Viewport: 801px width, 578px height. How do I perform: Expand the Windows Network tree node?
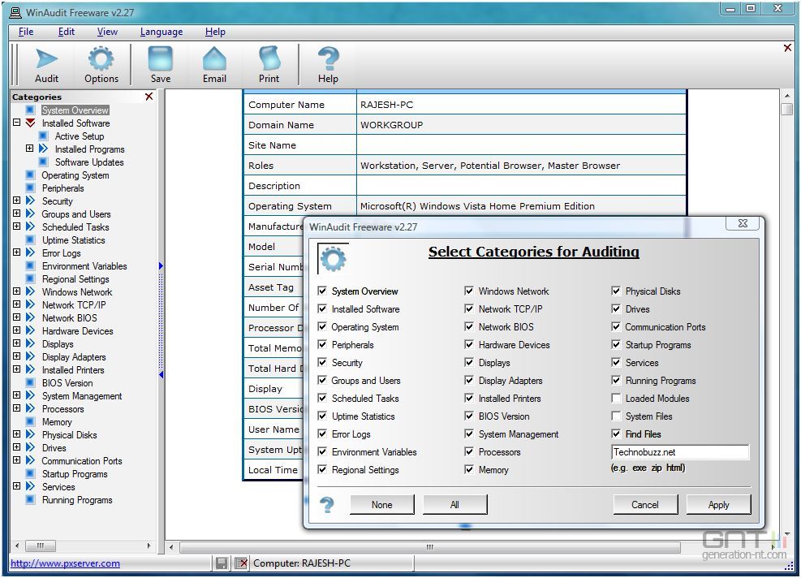[x=17, y=291]
